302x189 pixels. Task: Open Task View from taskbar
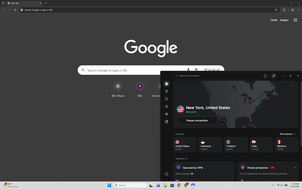[151, 185]
